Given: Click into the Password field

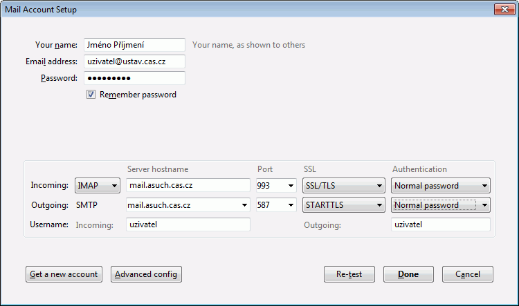Looking at the screenshot, I should pos(134,78).
